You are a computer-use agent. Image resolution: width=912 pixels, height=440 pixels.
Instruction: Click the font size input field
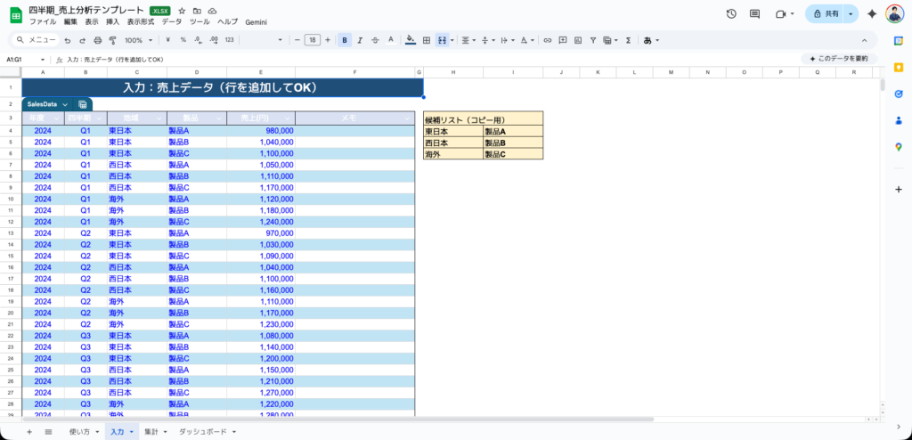tap(313, 40)
